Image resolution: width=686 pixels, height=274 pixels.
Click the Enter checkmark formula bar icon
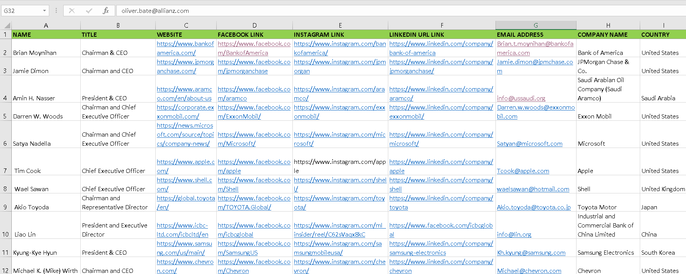pyautogui.click(x=89, y=11)
